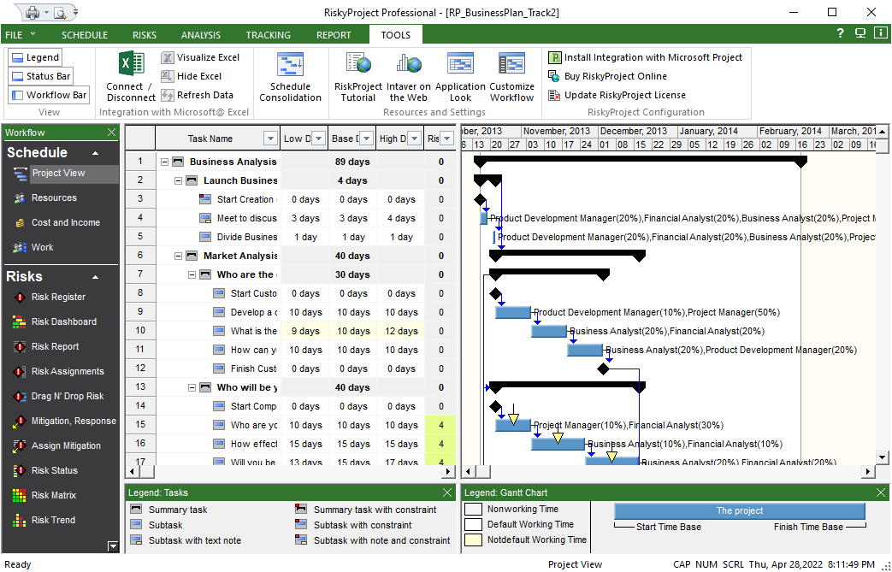The width and height of the screenshot is (892, 572).
Task: Click Hide Excel in the ribbon
Action: (192, 76)
